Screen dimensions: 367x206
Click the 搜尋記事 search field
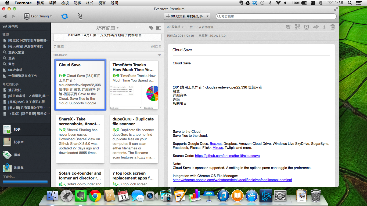point(276,16)
